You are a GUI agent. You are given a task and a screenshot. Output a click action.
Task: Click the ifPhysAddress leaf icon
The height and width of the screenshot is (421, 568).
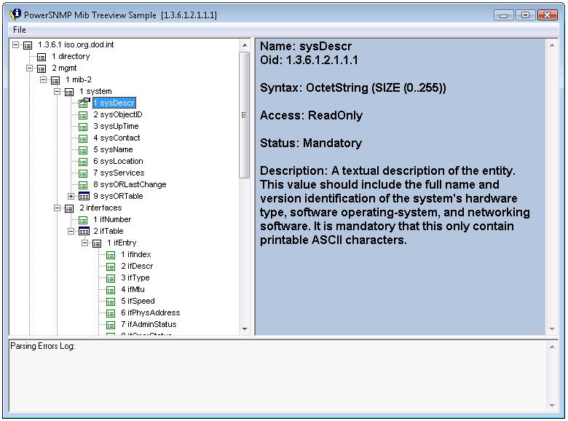(x=111, y=313)
